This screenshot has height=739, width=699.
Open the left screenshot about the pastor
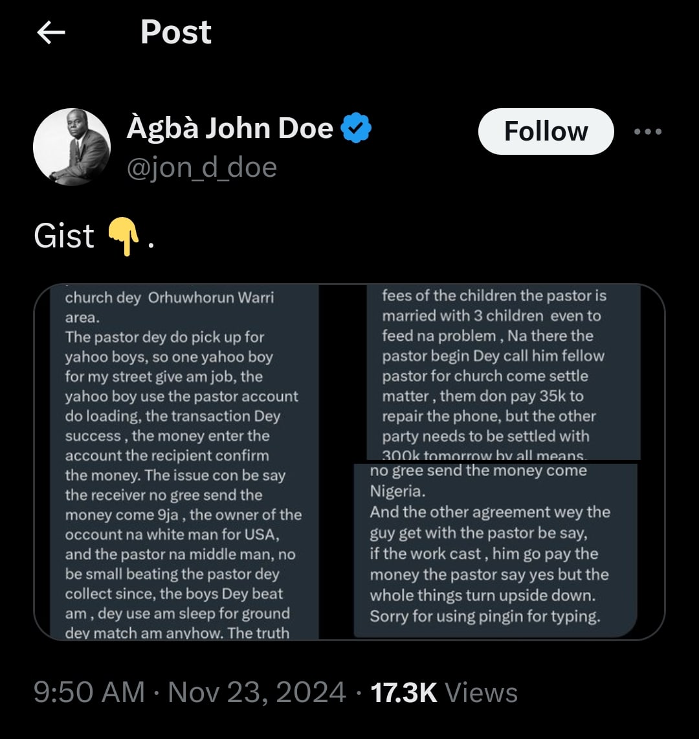click(x=183, y=462)
